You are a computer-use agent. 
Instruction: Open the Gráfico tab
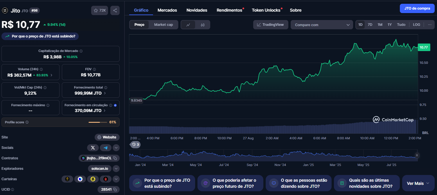coord(141,10)
